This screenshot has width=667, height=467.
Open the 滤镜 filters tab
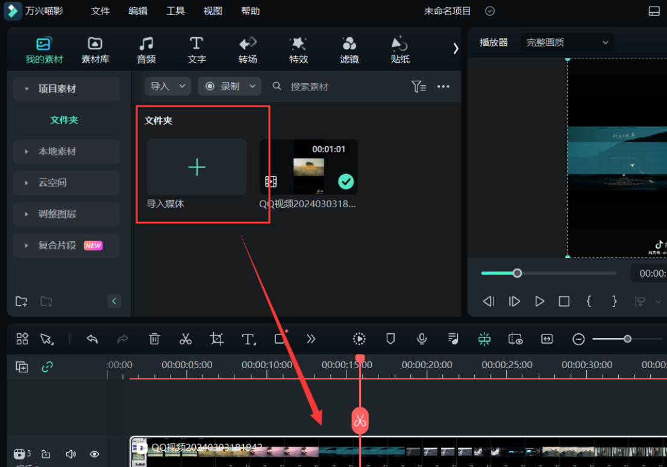[349, 50]
